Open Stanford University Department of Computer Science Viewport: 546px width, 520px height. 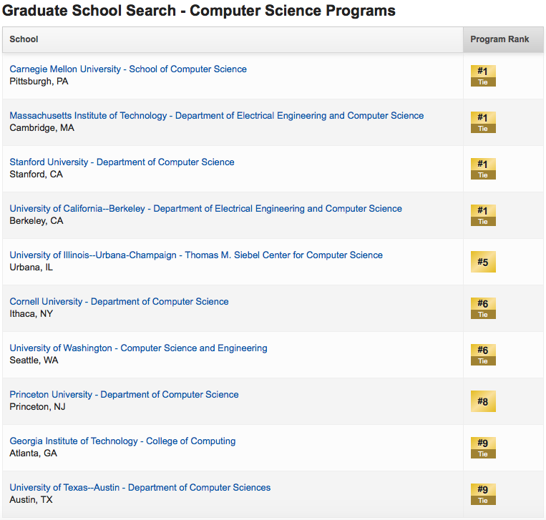(122, 162)
